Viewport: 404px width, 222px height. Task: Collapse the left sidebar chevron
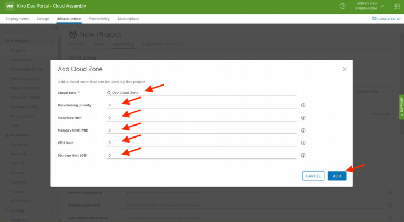pos(57,28)
